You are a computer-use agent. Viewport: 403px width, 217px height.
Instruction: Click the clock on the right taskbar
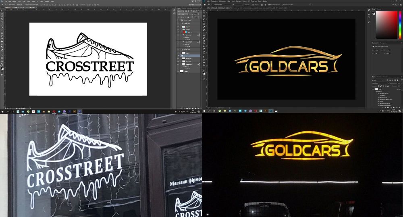(x=394, y=111)
